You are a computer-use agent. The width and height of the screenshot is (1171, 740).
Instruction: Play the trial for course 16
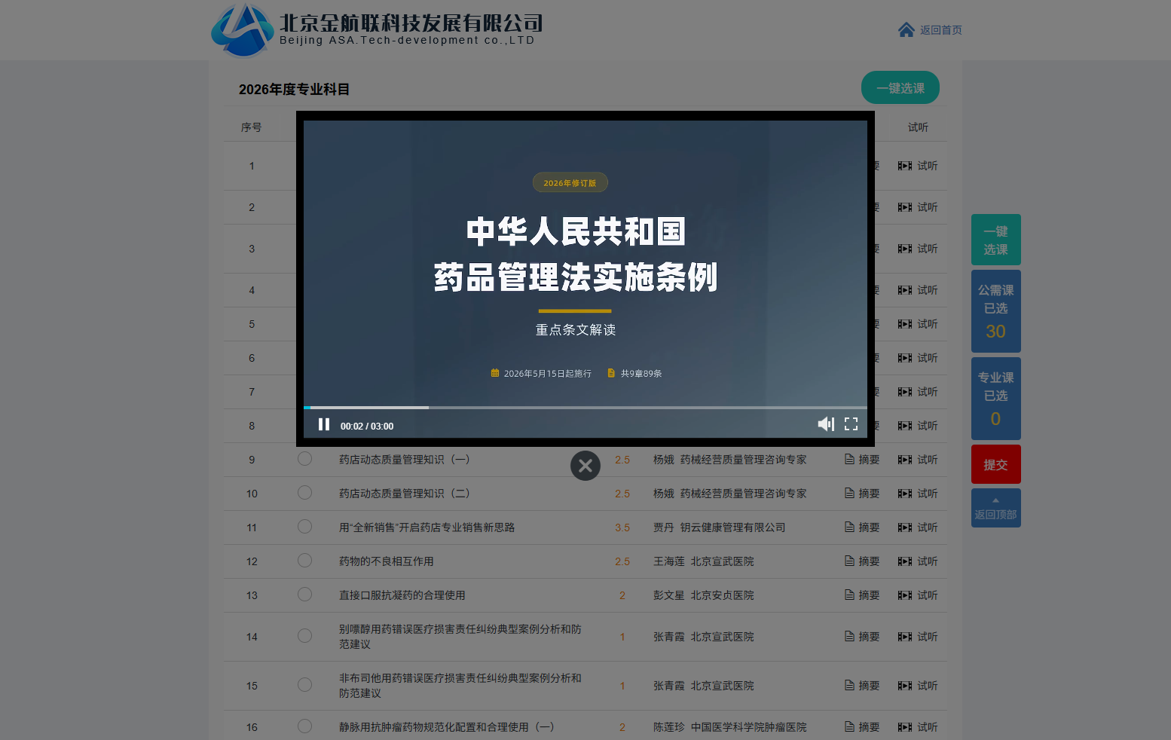point(917,727)
